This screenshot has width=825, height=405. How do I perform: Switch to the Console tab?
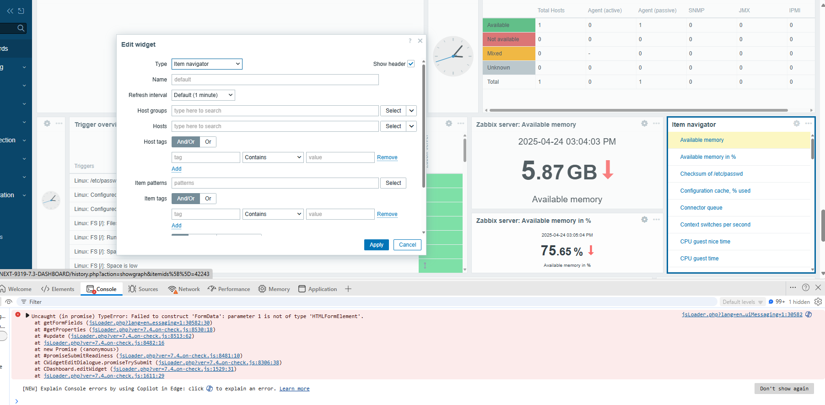[102, 289]
